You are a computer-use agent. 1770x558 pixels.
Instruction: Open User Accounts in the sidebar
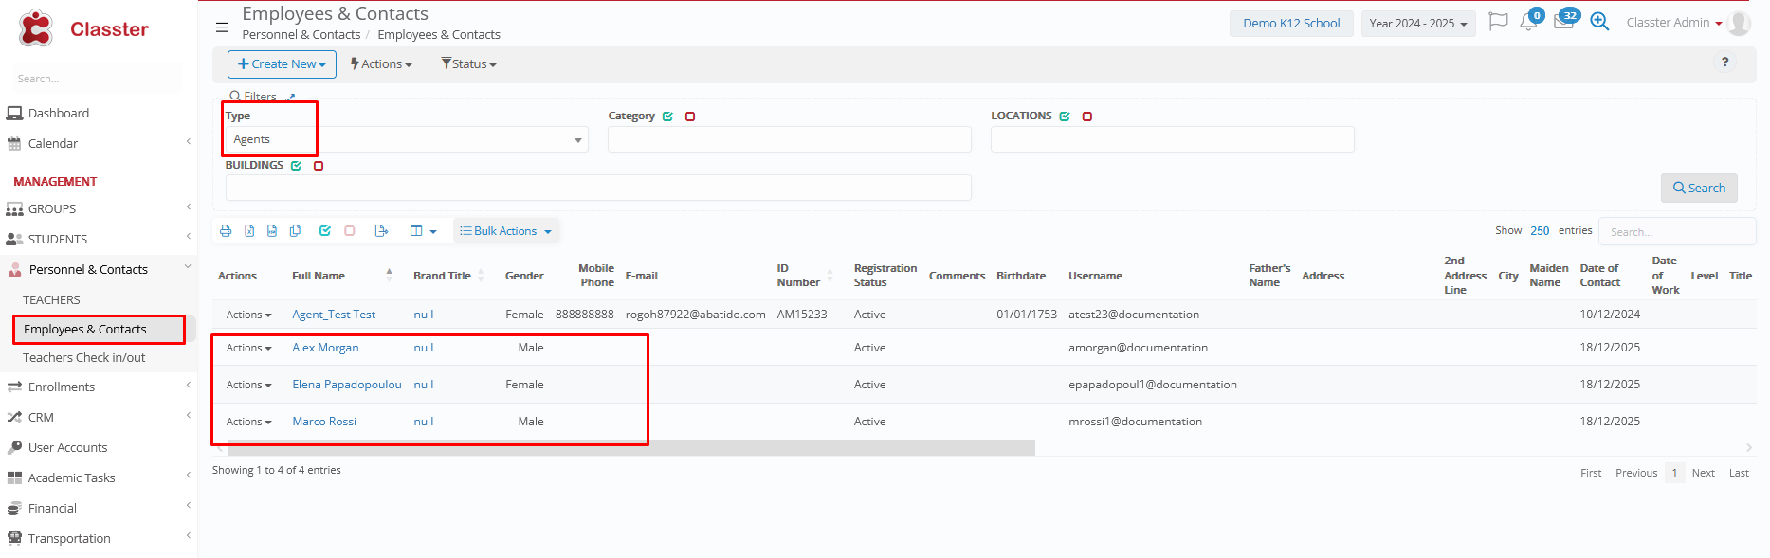pyautogui.click(x=67, y=448)
